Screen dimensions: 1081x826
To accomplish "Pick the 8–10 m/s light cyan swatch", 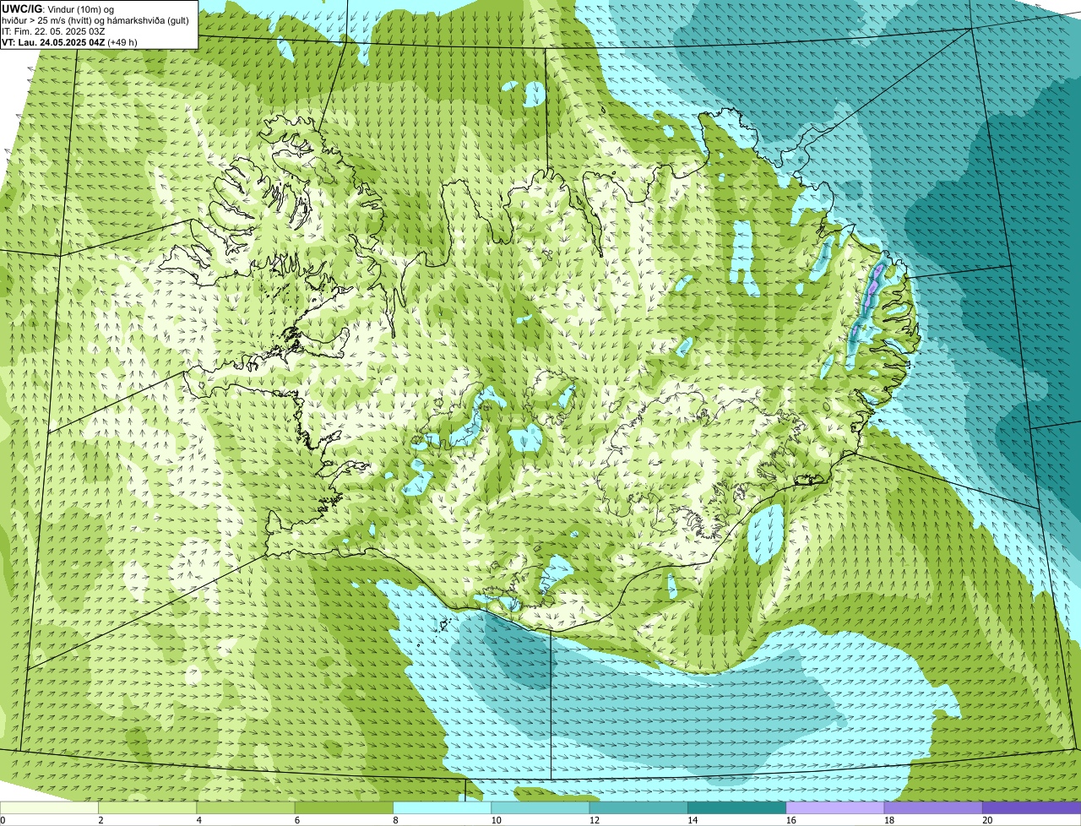I will tap(442, 807).
